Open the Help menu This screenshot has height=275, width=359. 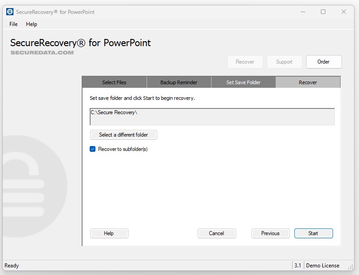[x=31, y=24]
